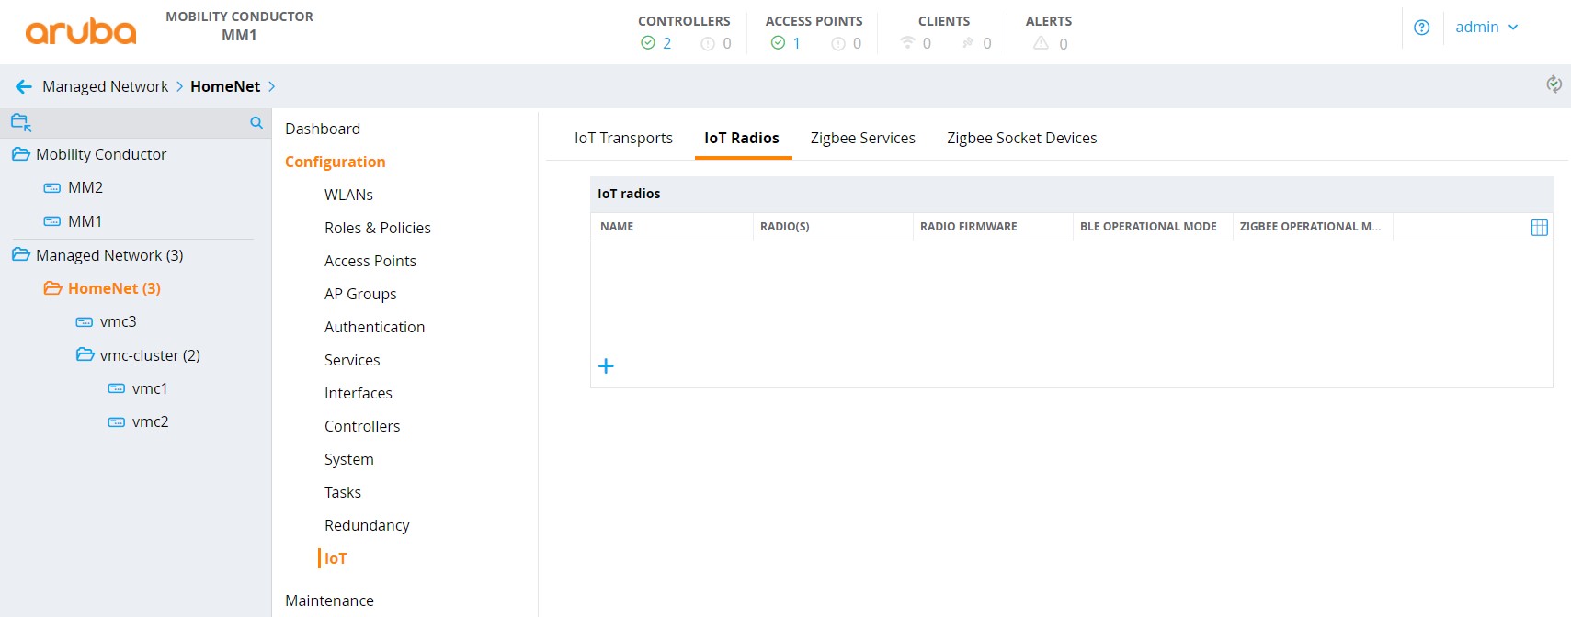This screenshot has width=1571, height=617.
Task: Click wired clients count icon
Action: [968, 42]
